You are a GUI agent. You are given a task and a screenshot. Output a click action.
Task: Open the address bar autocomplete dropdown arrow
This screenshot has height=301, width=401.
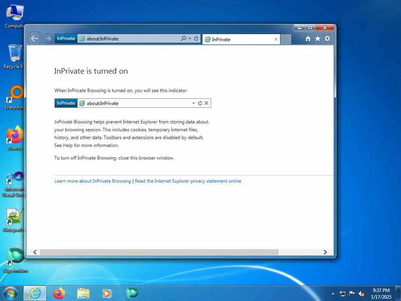click(190, 38)
